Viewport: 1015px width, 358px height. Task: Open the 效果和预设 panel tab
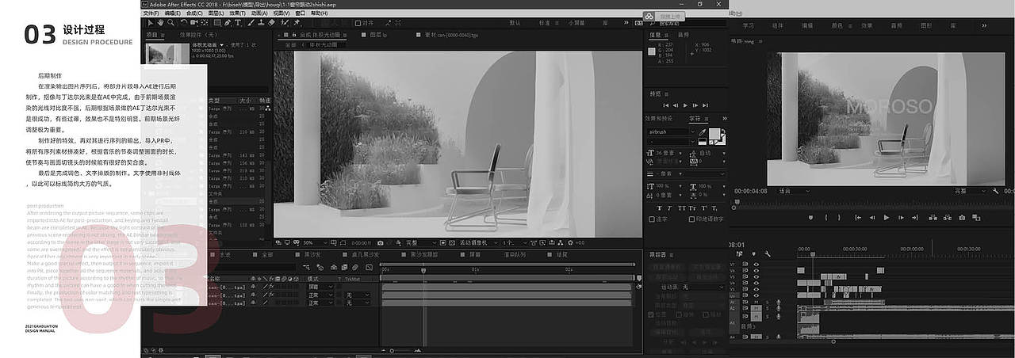[660, 117]
